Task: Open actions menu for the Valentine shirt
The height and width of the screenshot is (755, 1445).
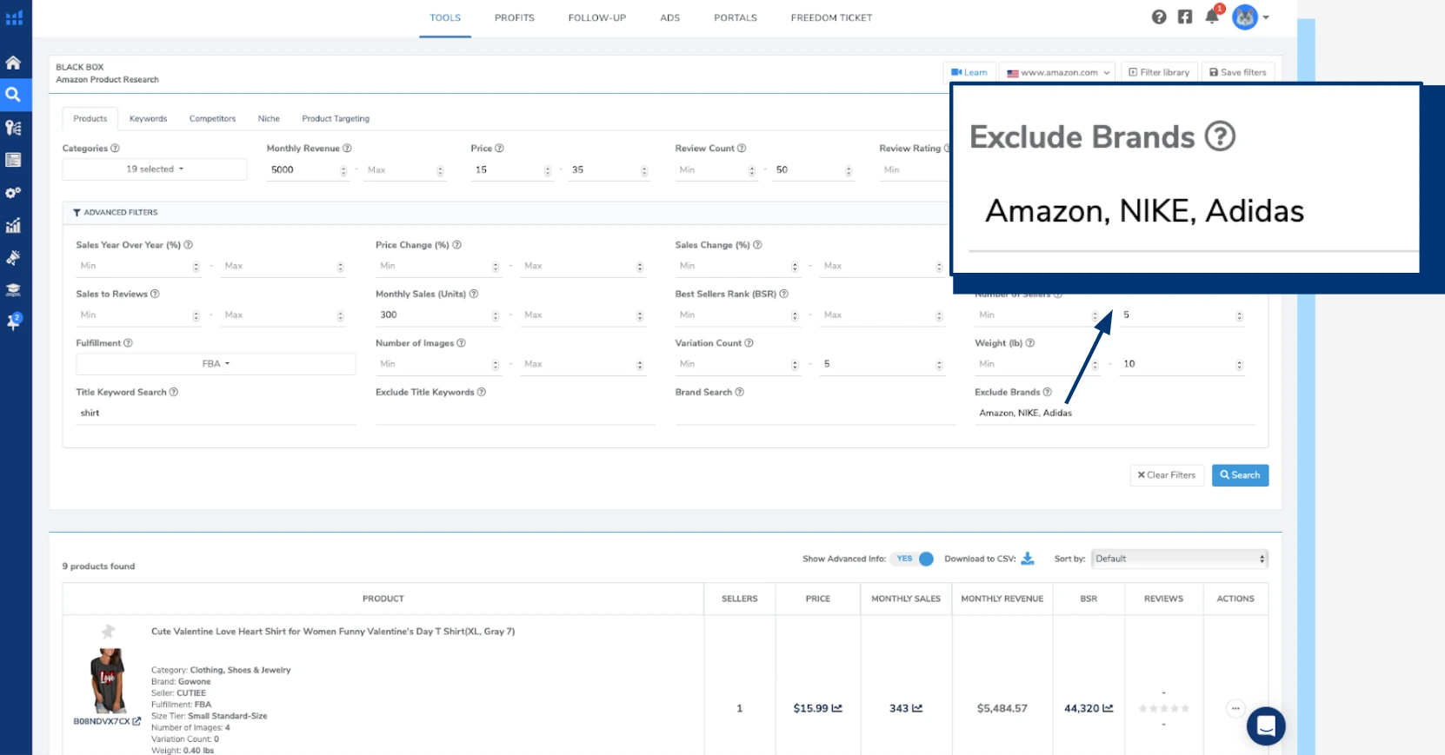Action: point(1235,708)
